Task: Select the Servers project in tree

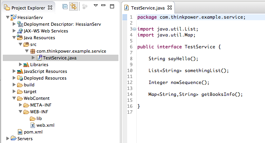Action: [25, 139]
